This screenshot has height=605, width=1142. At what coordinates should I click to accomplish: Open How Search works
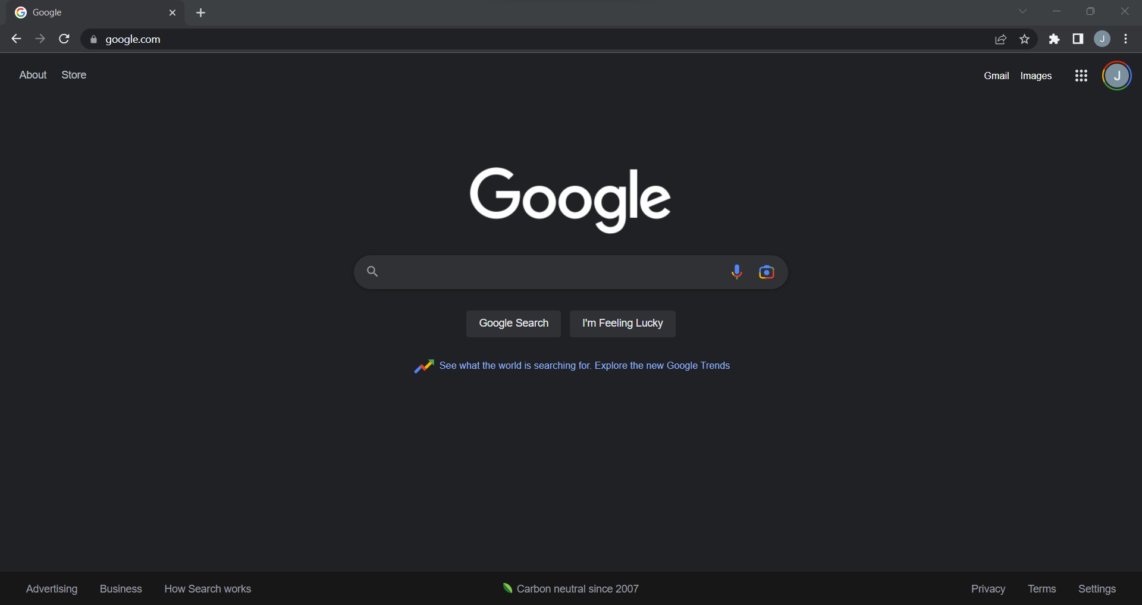point(207,589)
